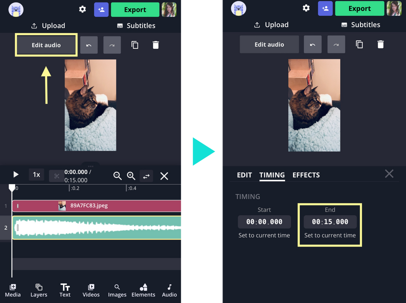Open the Images panel

point(117,290)
